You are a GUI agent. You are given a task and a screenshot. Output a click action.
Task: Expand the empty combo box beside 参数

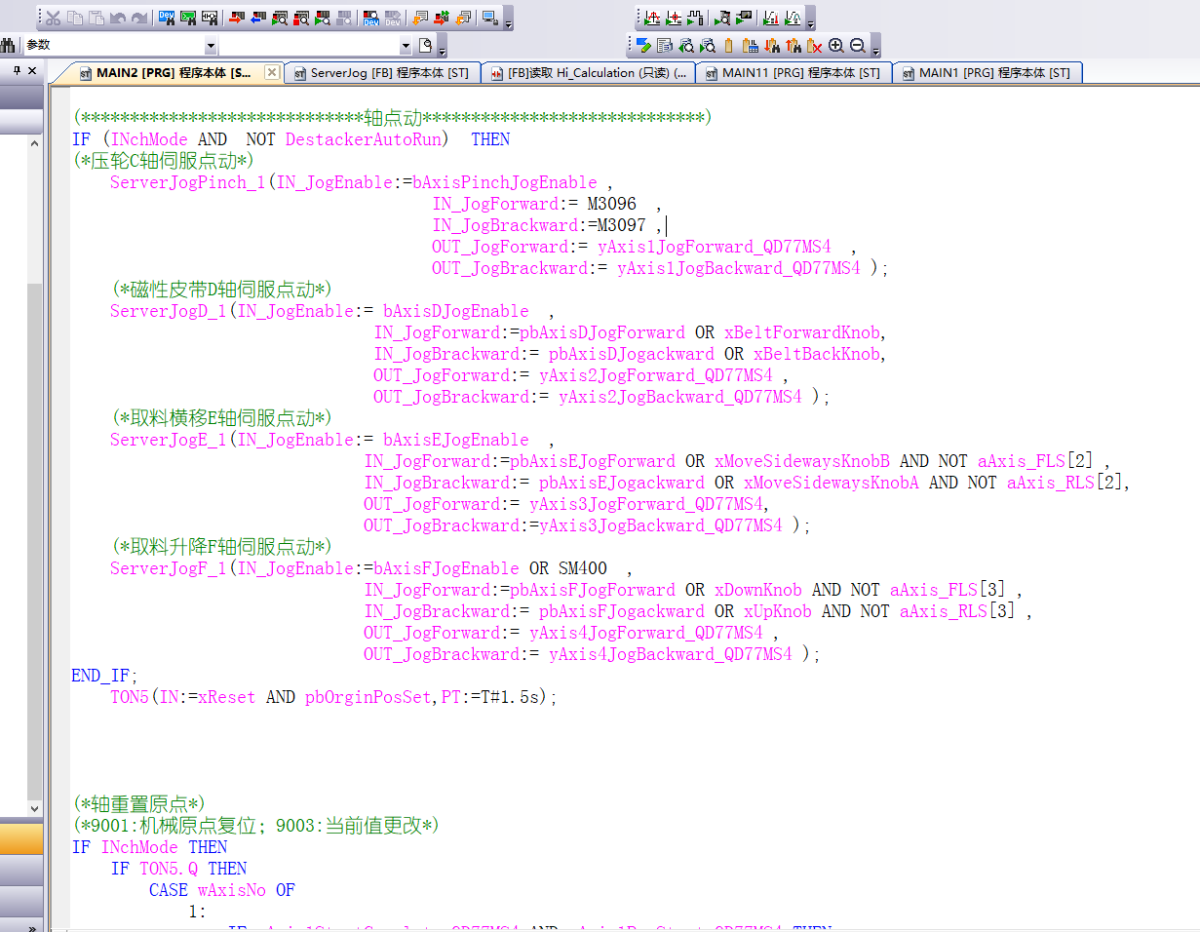click(406, 46)
